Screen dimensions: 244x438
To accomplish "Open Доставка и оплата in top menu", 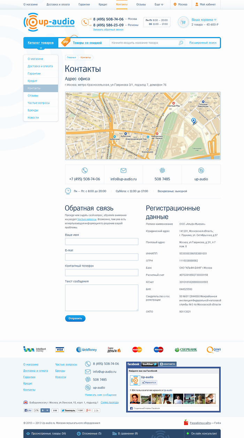I will pyautogui.click(x=58, y=5).
